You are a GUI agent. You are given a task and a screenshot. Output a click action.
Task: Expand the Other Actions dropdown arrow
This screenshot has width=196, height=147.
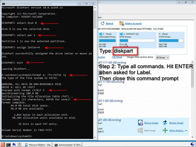point(186,131)
